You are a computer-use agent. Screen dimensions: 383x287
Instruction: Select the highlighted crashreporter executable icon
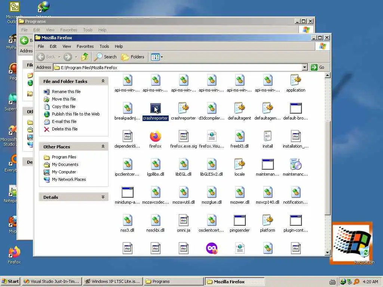[155, 108]
